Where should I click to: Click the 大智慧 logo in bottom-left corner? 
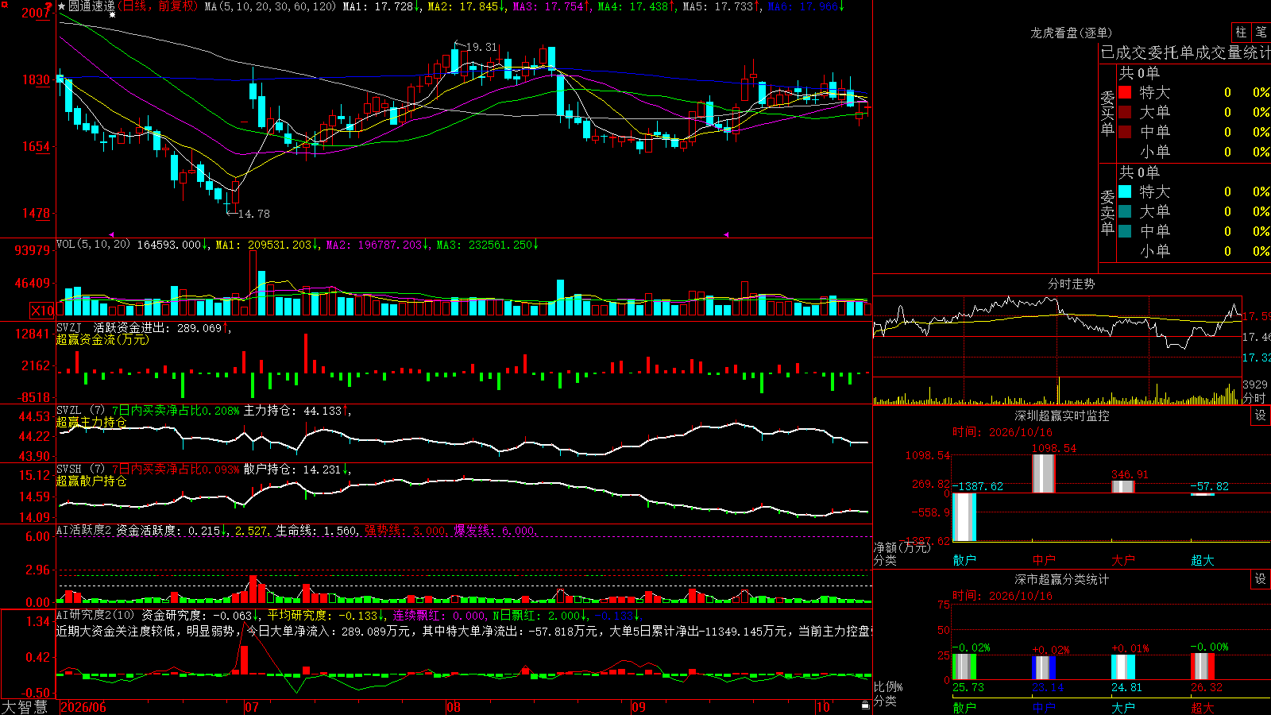pyautogui.click(x=25, y=707)
